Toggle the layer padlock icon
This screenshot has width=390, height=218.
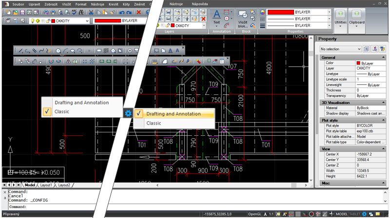click(x=48, y=21)
